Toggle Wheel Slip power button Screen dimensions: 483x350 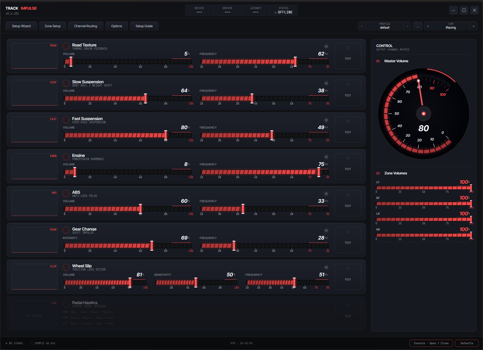point(66,267)
